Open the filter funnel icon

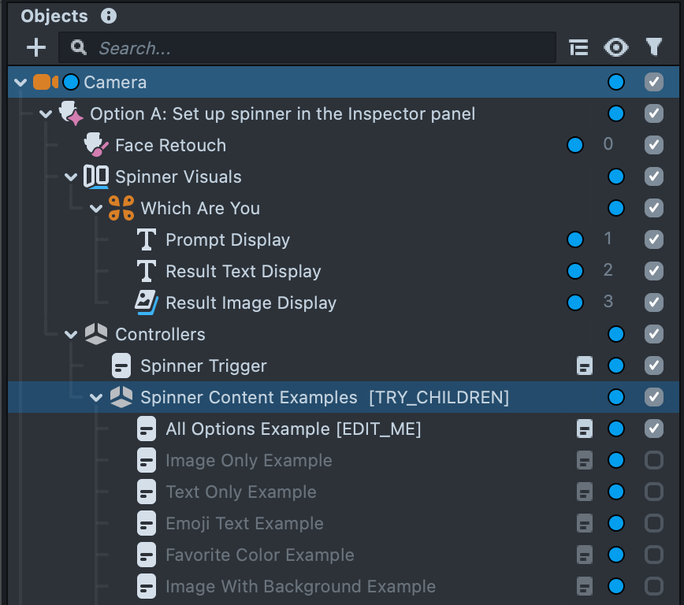click(653, 48)
